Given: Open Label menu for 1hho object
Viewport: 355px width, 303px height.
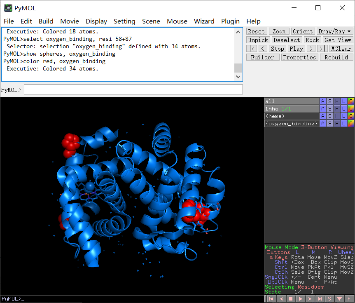Looking at the screenshot, I should click(344, 109).
